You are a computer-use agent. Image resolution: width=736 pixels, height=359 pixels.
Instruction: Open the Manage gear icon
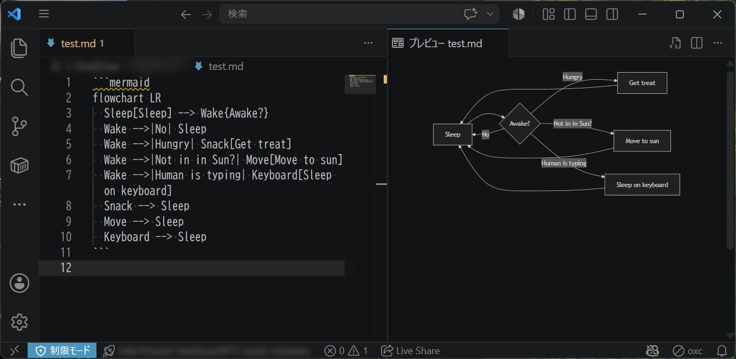[x=19, y=322]
